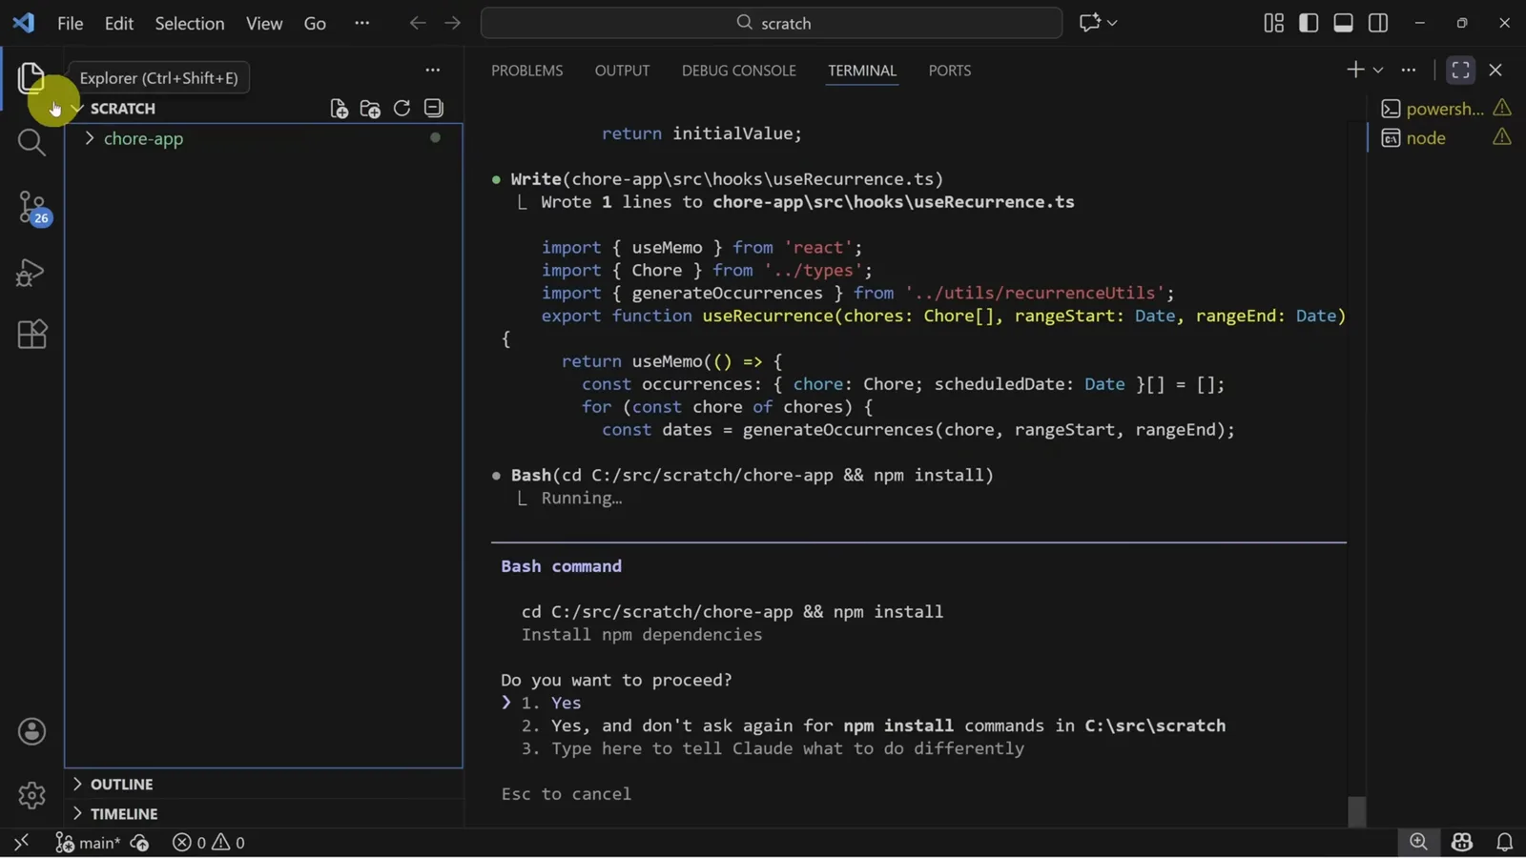The image size is (1526, 858).
Task: Click the main* git branch indicator
Action: (x=88, y=843)
